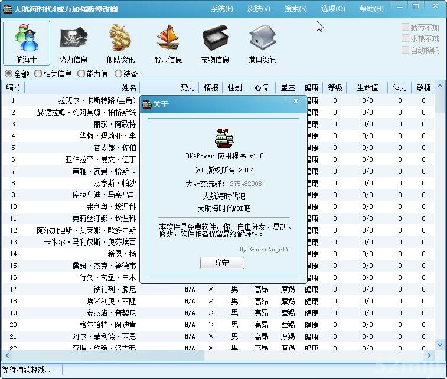447x379 pixels.
Task: Click the ship icon in About dialog
Action: point(224,138)
